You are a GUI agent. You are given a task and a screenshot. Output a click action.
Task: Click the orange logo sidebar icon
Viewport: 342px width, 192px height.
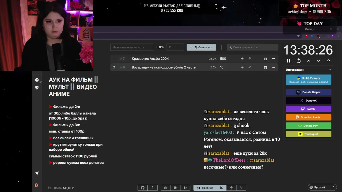tap(37, 185)
